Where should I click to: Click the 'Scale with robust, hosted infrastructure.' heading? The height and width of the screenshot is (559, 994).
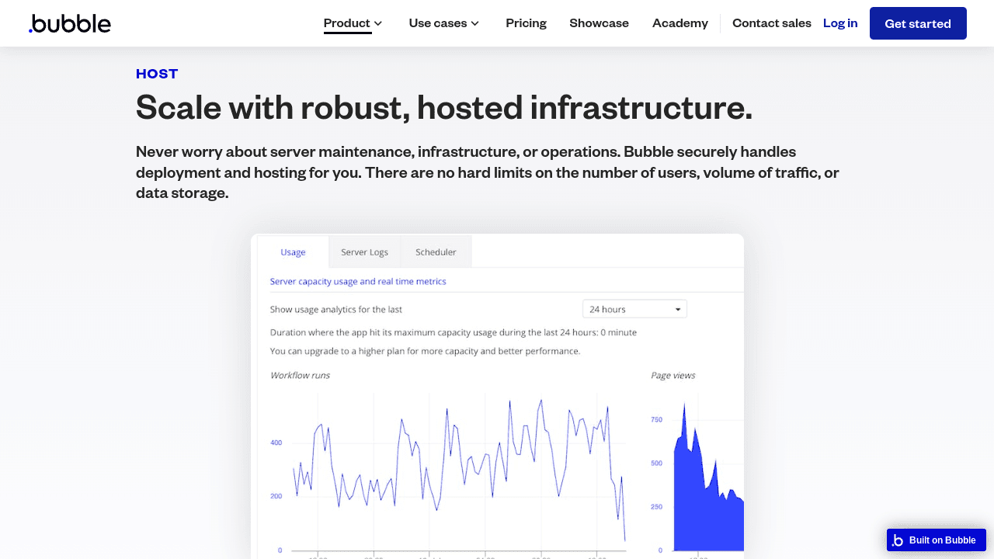coord(444,107)
